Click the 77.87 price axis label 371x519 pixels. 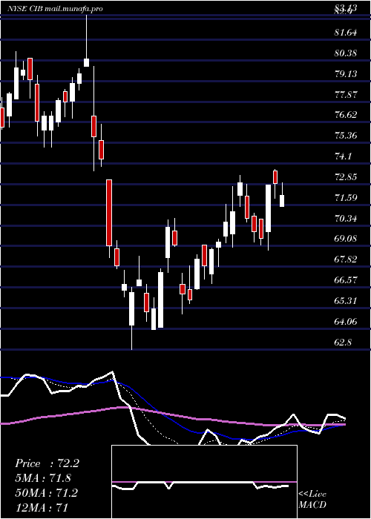point(346,95)
